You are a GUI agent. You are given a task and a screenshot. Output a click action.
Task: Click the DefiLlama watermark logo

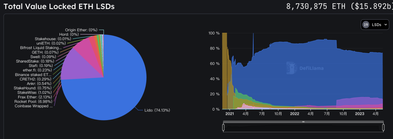coord(305,68)
